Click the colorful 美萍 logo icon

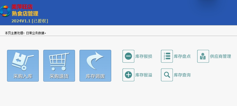[5, 11]
